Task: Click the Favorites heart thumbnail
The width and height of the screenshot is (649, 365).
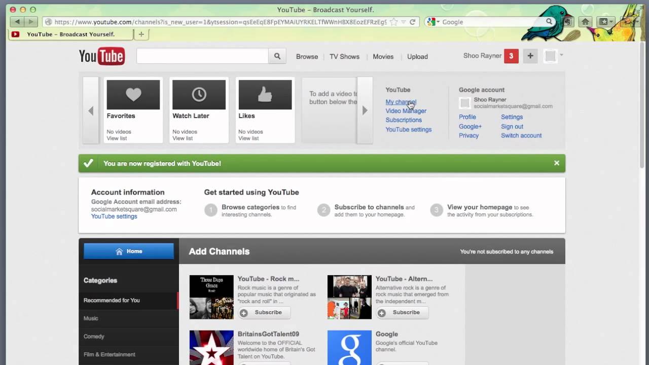Action: (133, 95)
